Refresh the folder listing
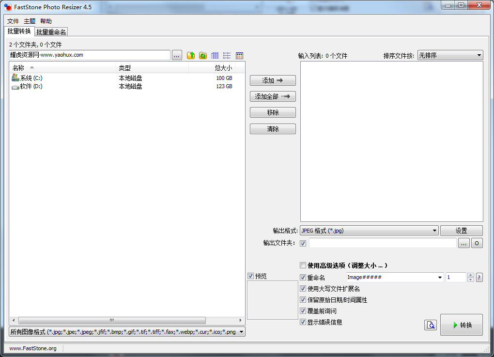The image size is (494, 357). tap(203, 56)
